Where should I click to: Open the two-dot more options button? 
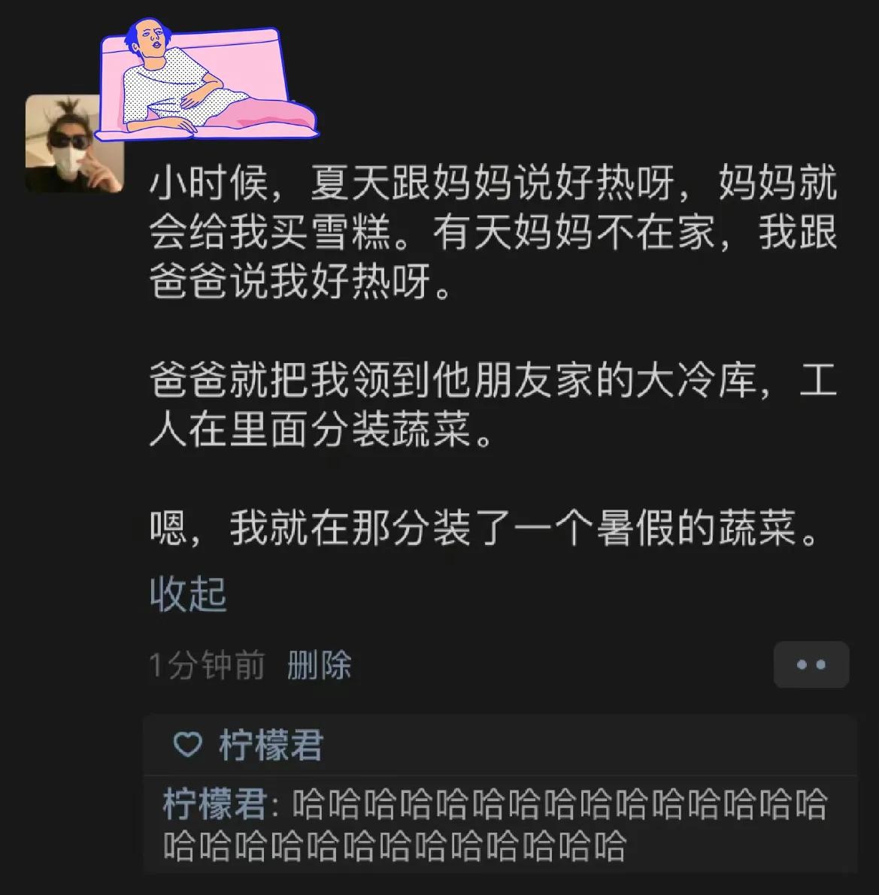pos(811,664)
